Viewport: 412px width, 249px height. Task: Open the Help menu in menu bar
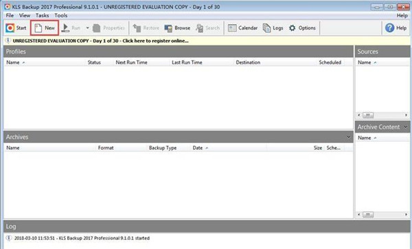click(x=402, y=15)
